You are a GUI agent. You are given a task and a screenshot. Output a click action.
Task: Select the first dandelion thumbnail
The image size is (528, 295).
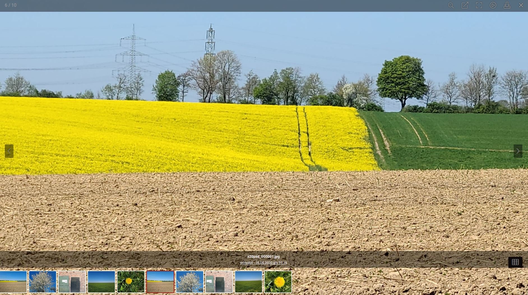click(x=131, y=282)
